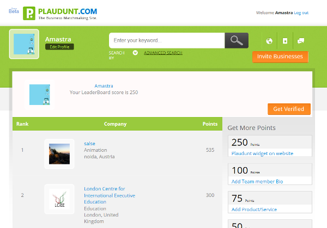Open the chat messages icon
This screenshot has width=327, height=228.
coord(300,41)
